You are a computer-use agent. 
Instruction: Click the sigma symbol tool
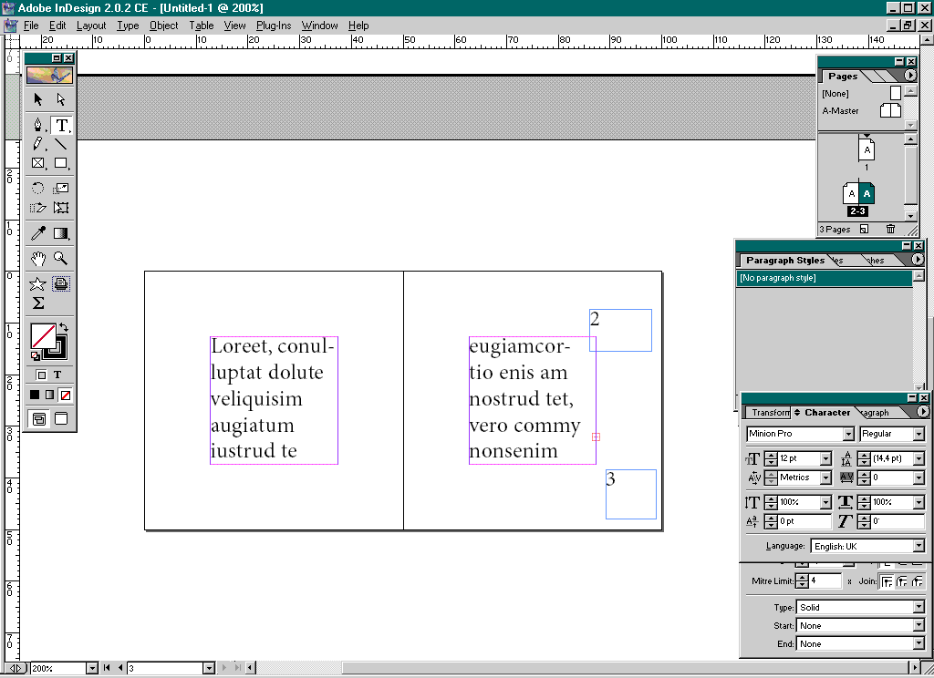tap(38, 303)
